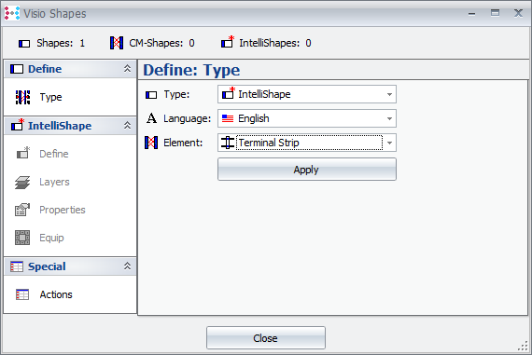
Task: Click the Define section header icon
Action: pos(17,69)
